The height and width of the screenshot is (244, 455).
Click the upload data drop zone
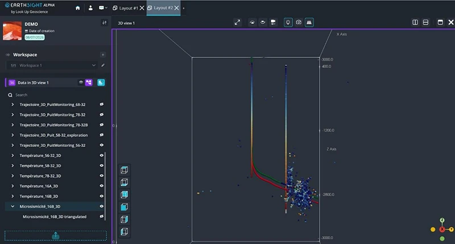[55, 235]
